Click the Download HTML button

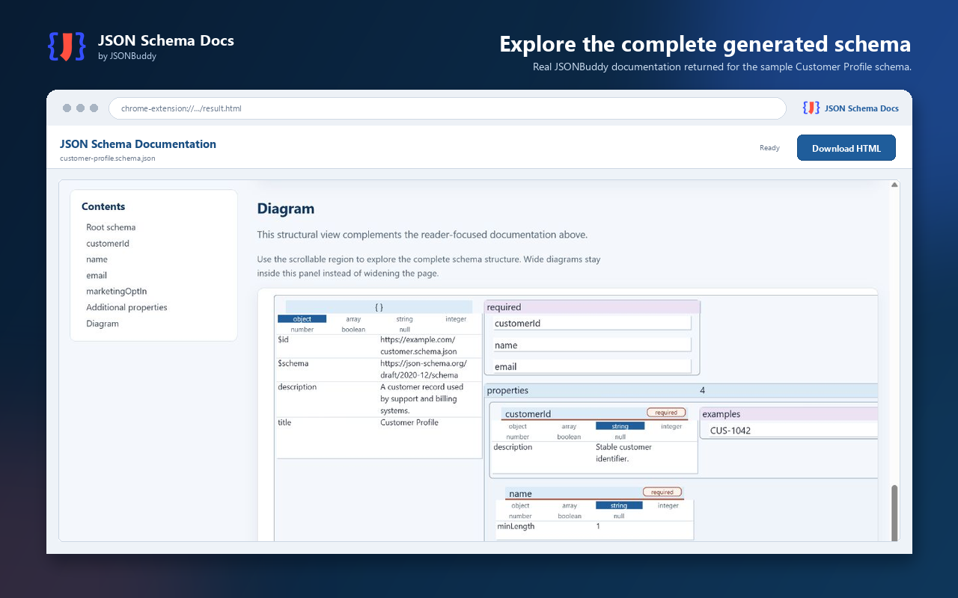click(x=846, y=148)
